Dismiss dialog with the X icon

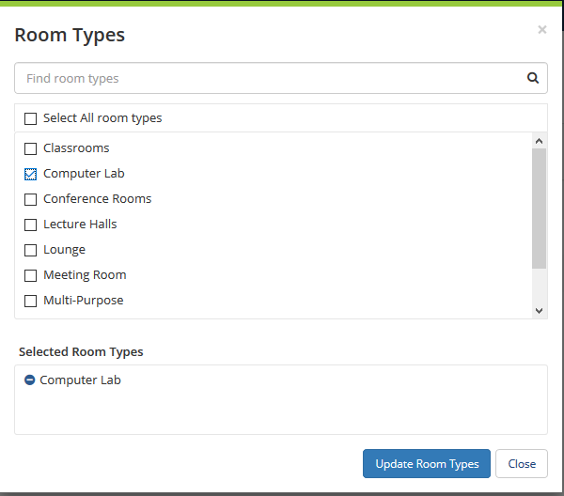click(541, 30)
